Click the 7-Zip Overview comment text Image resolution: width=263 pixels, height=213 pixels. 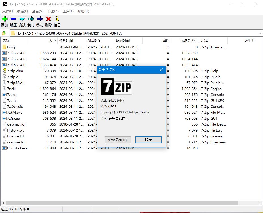click(213, 142)
